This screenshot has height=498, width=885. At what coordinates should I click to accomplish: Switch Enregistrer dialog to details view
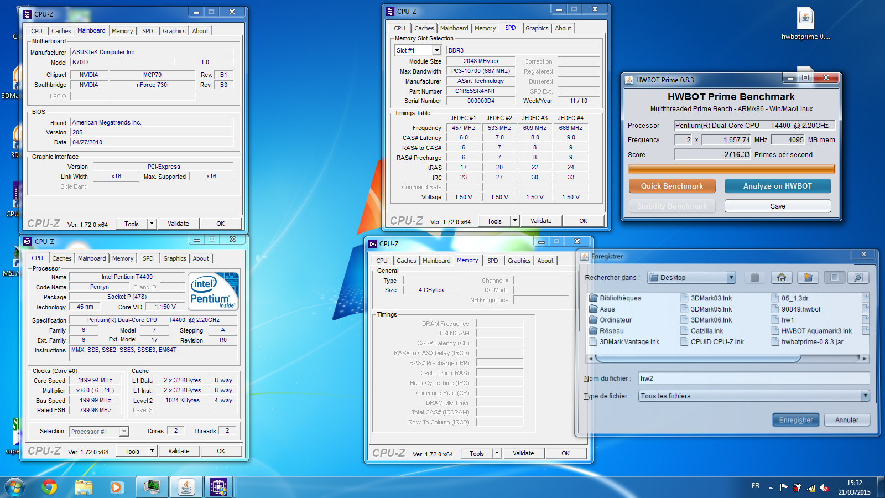point(858,277)
